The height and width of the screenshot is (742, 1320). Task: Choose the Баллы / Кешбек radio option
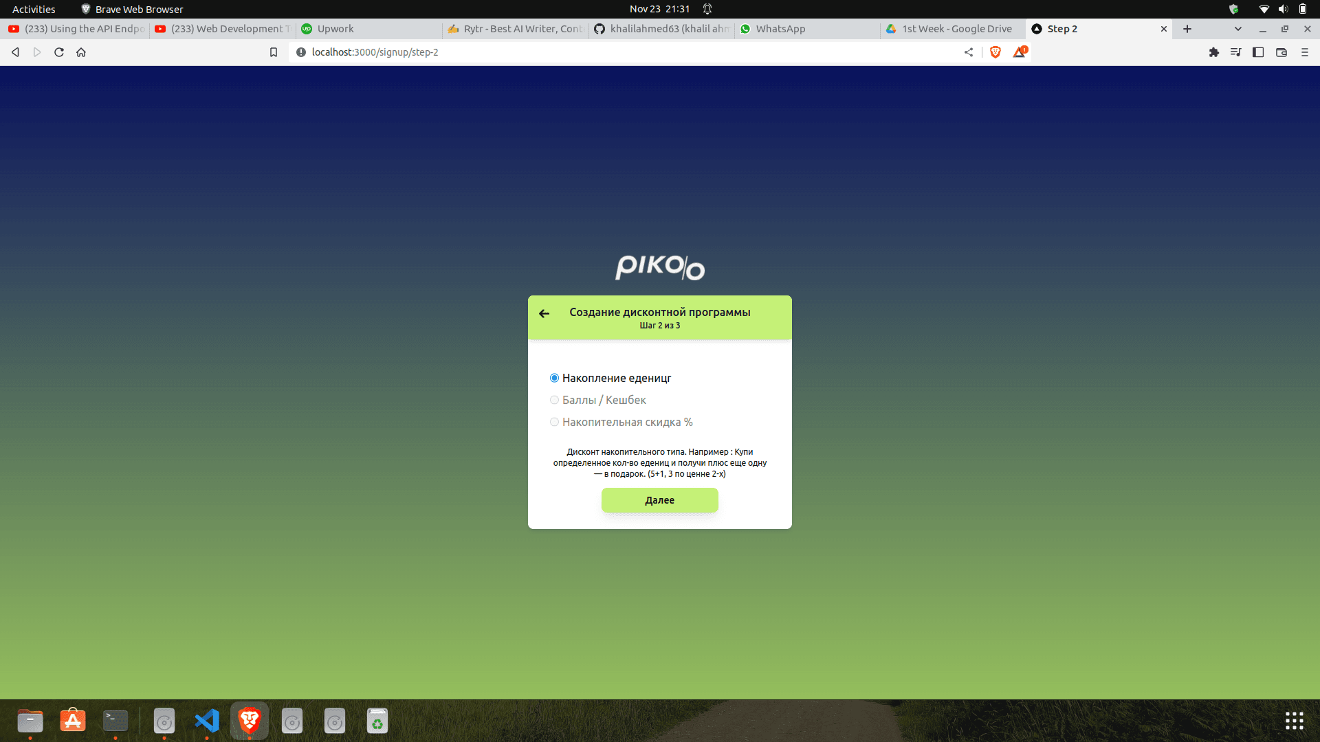(554, 400)
